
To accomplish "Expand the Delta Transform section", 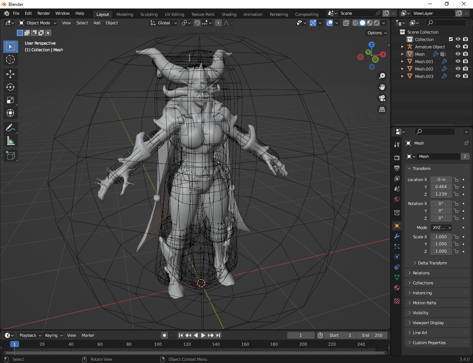I will (x=432, y=263).
